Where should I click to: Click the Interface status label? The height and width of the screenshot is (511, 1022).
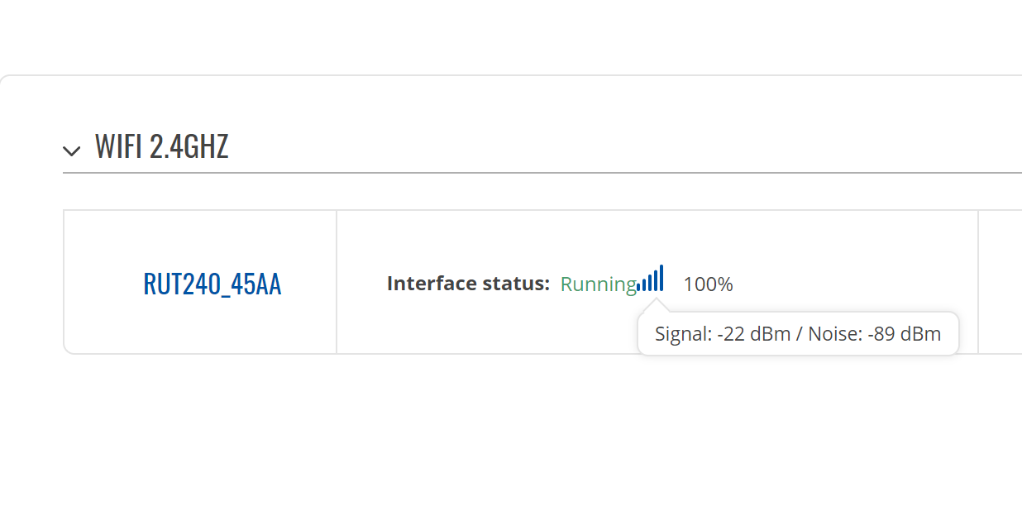(x=468, y=284)
